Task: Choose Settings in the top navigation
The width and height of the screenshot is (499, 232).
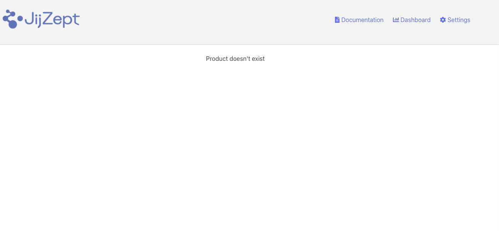Action: (455, 20)
